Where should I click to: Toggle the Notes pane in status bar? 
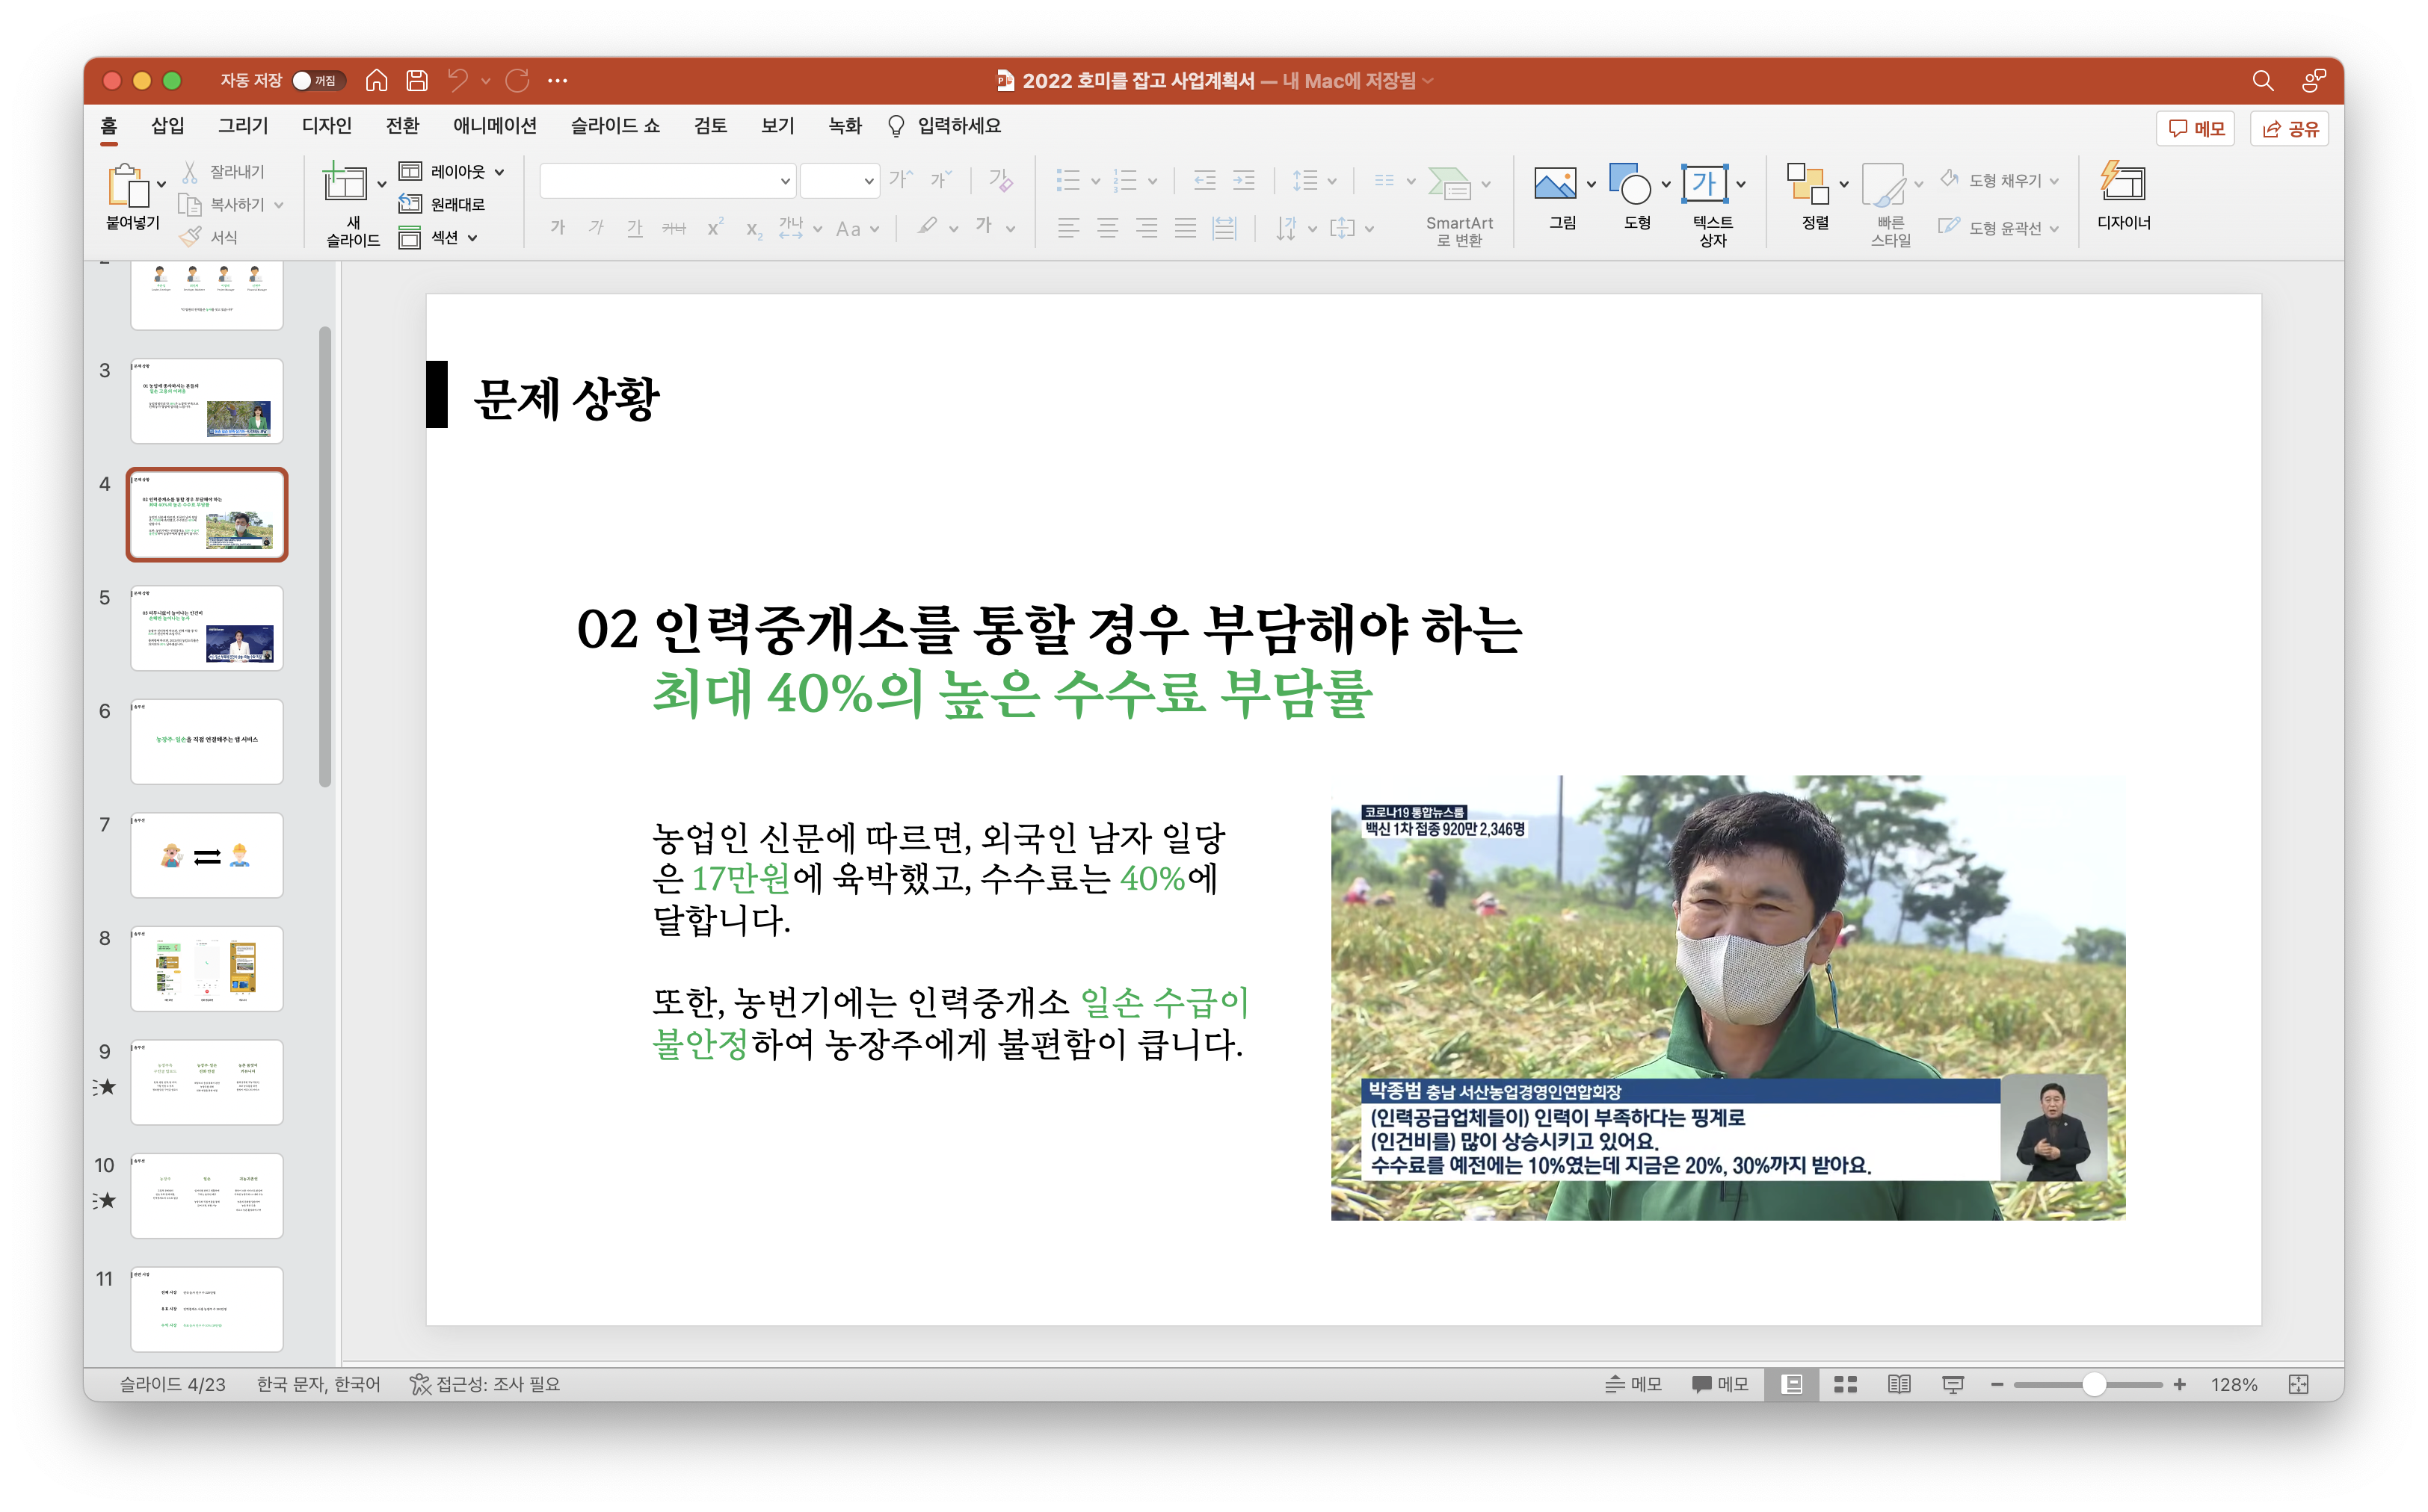(x=1633, y=1384)
